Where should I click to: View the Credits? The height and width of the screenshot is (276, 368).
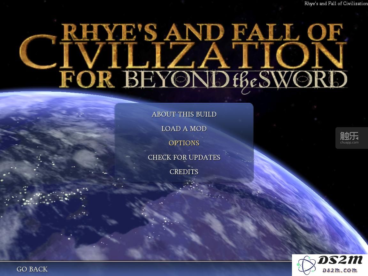pyautogui.click(x=184, y=172)
